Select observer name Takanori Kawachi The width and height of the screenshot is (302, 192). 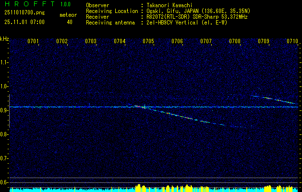(x=170, y=5)
